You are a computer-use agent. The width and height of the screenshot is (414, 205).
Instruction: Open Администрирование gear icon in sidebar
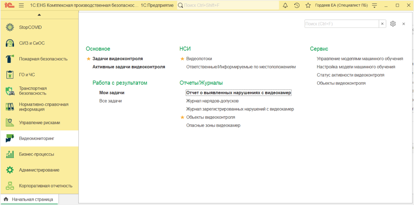click(10, 170)
